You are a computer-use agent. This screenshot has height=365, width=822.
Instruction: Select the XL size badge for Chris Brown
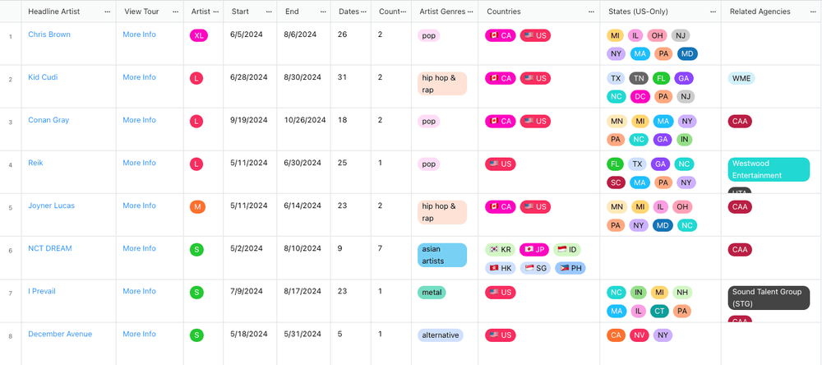(x=199, y=35)
